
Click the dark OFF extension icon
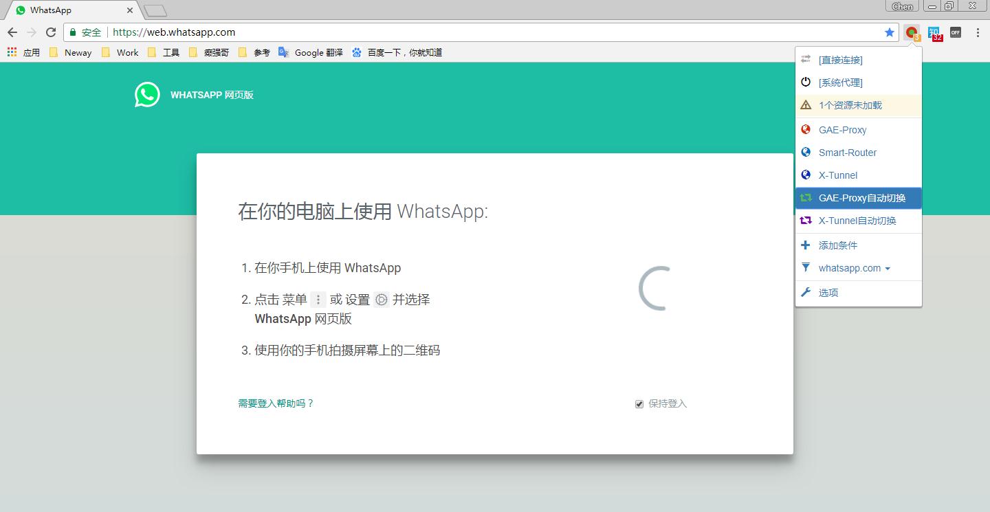click(x=956, y=32)
